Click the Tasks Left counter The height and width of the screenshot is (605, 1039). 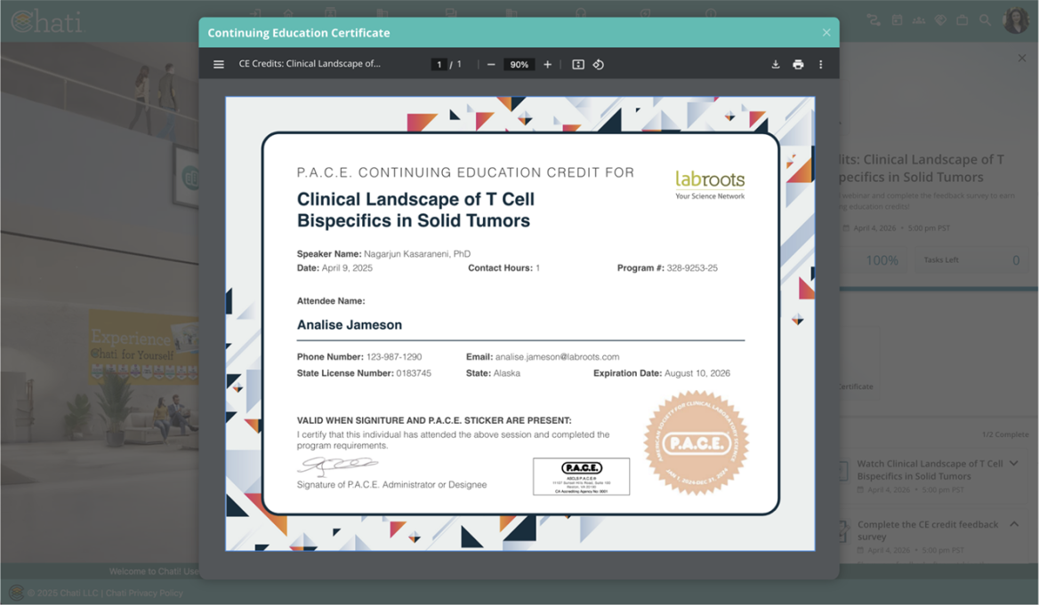tap(971, 260)
